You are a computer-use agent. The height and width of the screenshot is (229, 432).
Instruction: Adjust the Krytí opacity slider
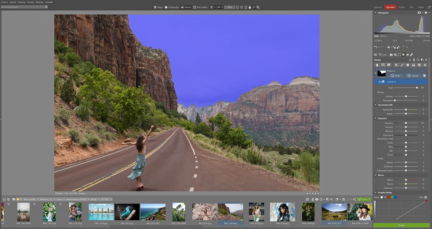[417, 87]
